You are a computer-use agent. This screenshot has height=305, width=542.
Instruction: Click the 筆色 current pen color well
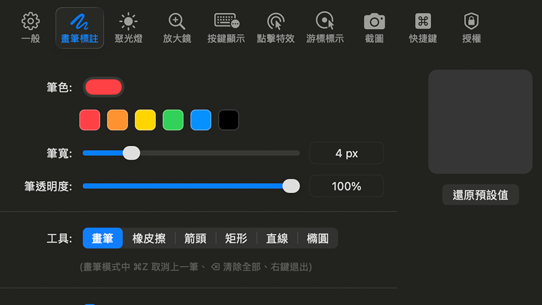[103, 87]
